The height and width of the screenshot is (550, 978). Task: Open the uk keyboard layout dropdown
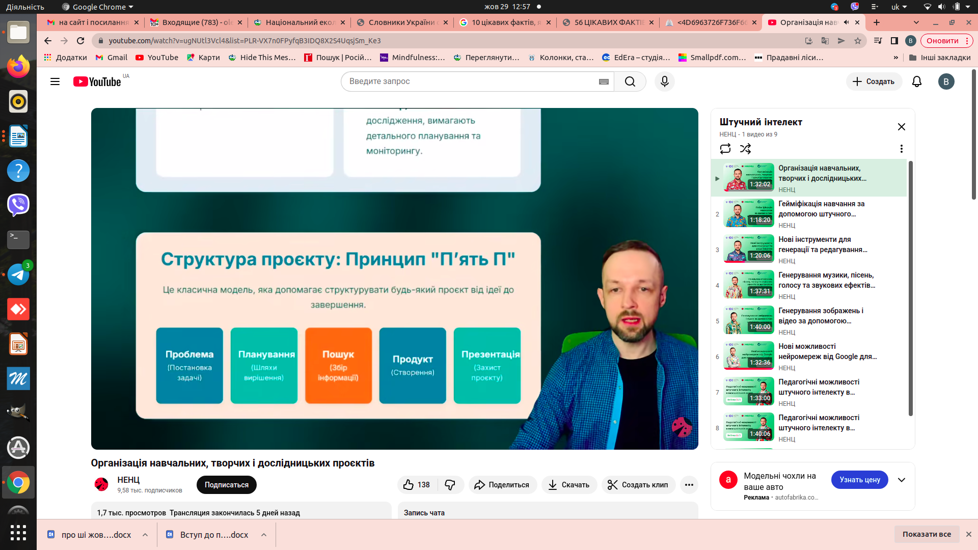point(899,7)
